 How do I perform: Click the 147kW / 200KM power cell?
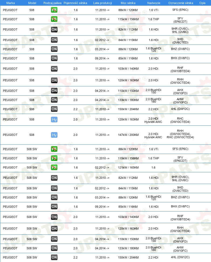[128, 135]
